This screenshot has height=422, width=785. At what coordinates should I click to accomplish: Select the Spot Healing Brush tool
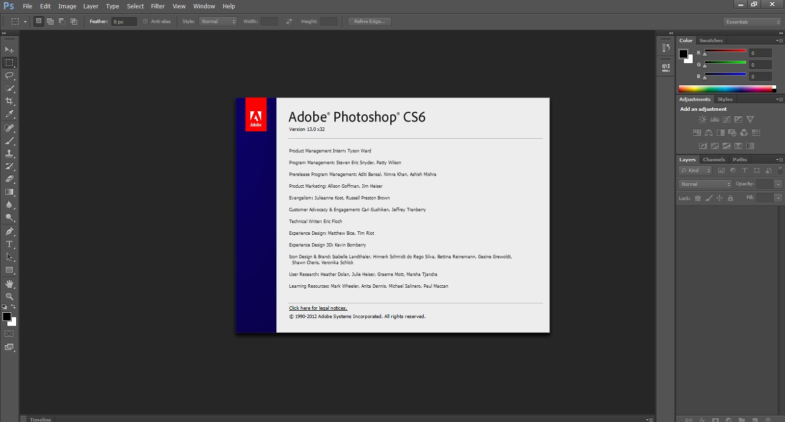click(9, 128)
